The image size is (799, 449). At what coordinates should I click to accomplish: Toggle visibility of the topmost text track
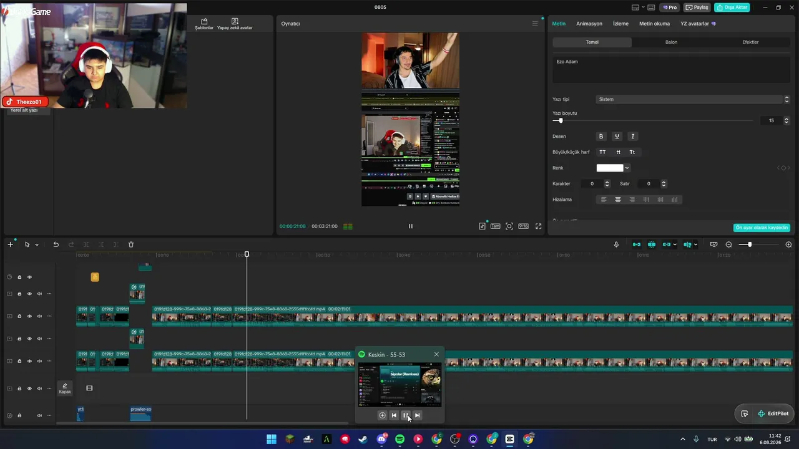tap(29, 277)
